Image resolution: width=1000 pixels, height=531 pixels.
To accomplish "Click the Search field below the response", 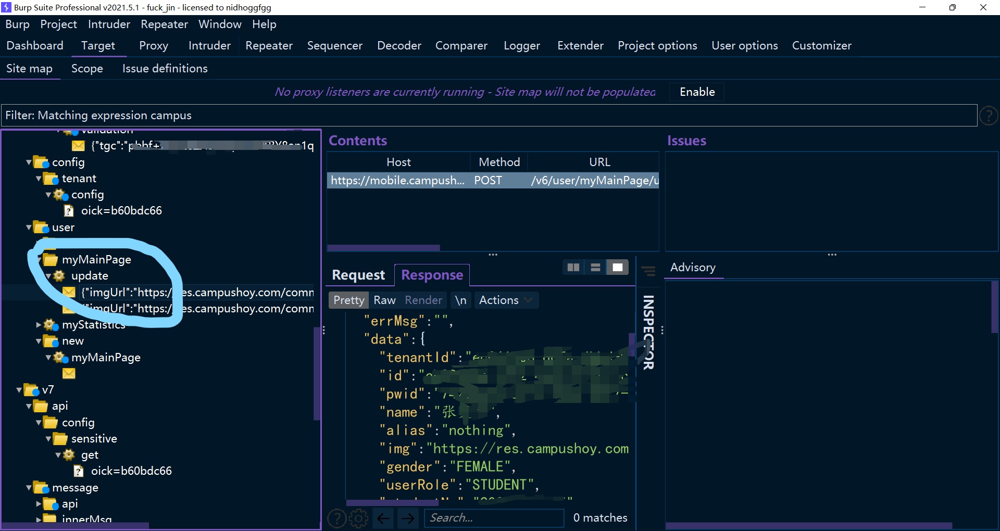I will pyautogui.click(x=494, y=517).
